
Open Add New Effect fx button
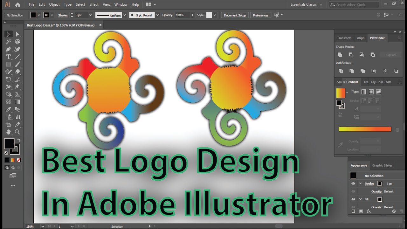369,211
